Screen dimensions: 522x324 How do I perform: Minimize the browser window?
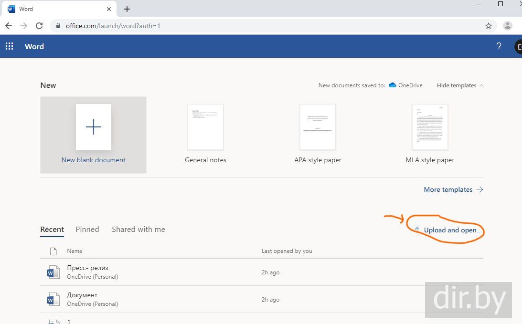pos(479,4)
